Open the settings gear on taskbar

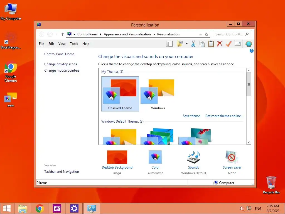[x=74, y=208]
